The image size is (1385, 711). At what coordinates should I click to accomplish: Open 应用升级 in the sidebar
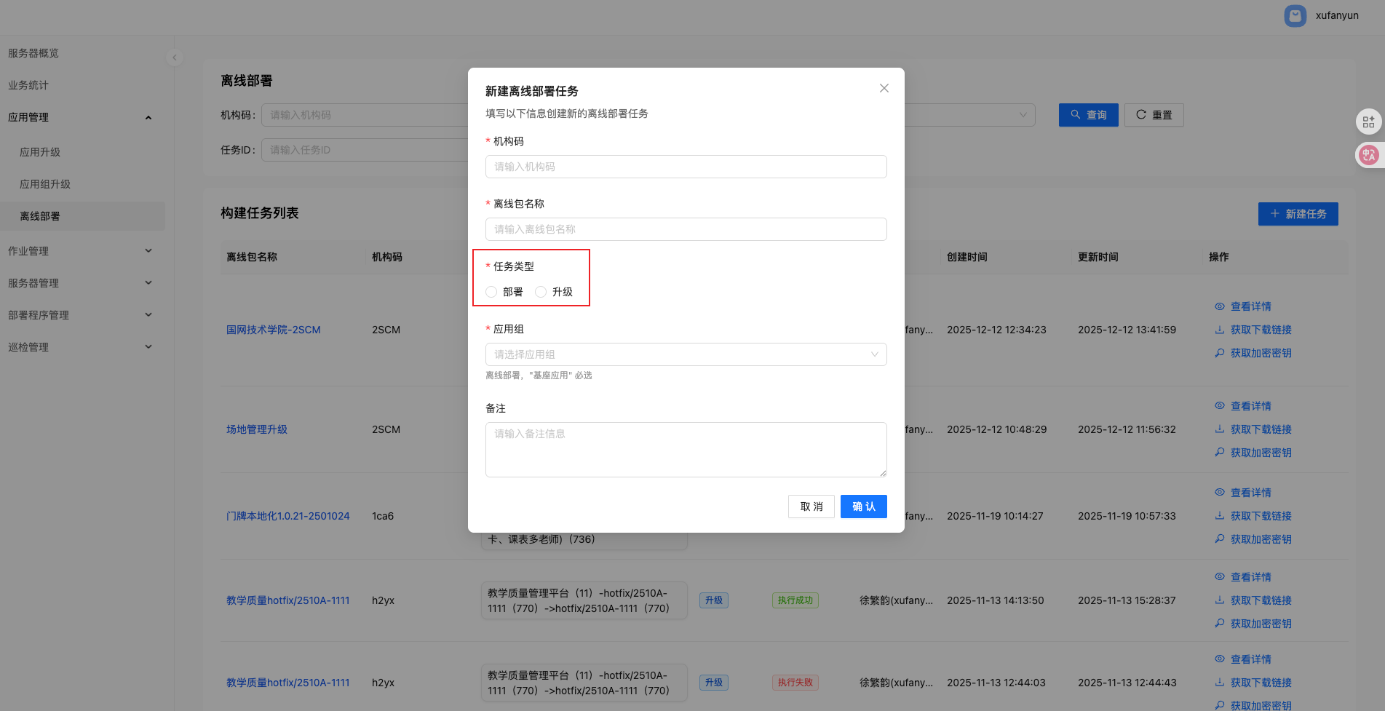click(40, 152)
